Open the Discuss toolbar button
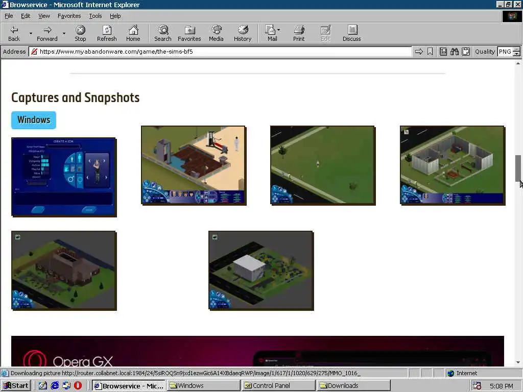The image size is (523, 392). click(351, 33)
